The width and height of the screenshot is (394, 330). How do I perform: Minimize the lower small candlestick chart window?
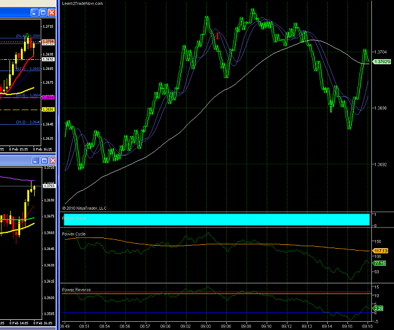coord(35,161)
